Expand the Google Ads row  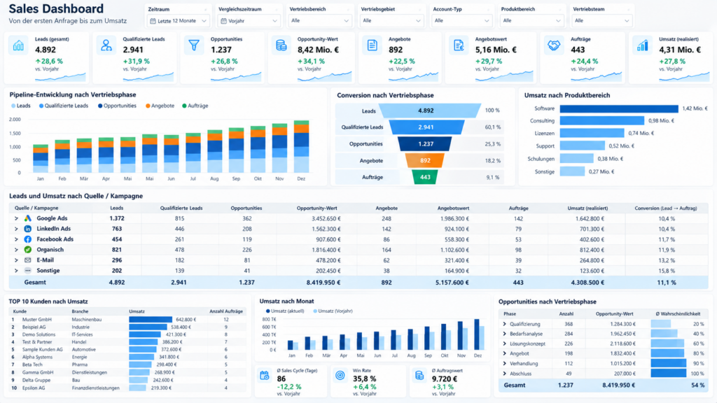16,218
